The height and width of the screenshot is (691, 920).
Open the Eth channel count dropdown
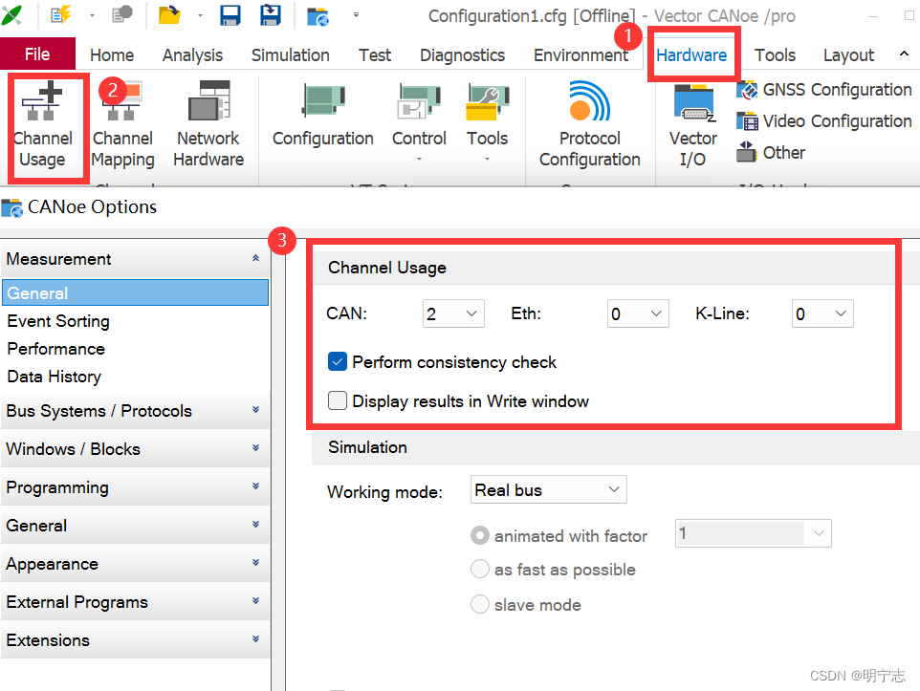638,313
